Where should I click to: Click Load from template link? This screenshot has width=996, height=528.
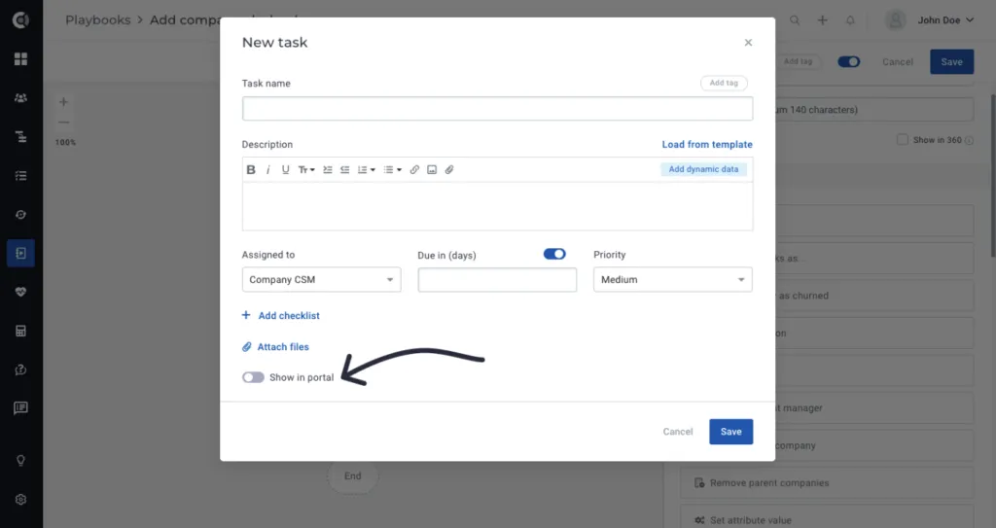pos(707,144)
